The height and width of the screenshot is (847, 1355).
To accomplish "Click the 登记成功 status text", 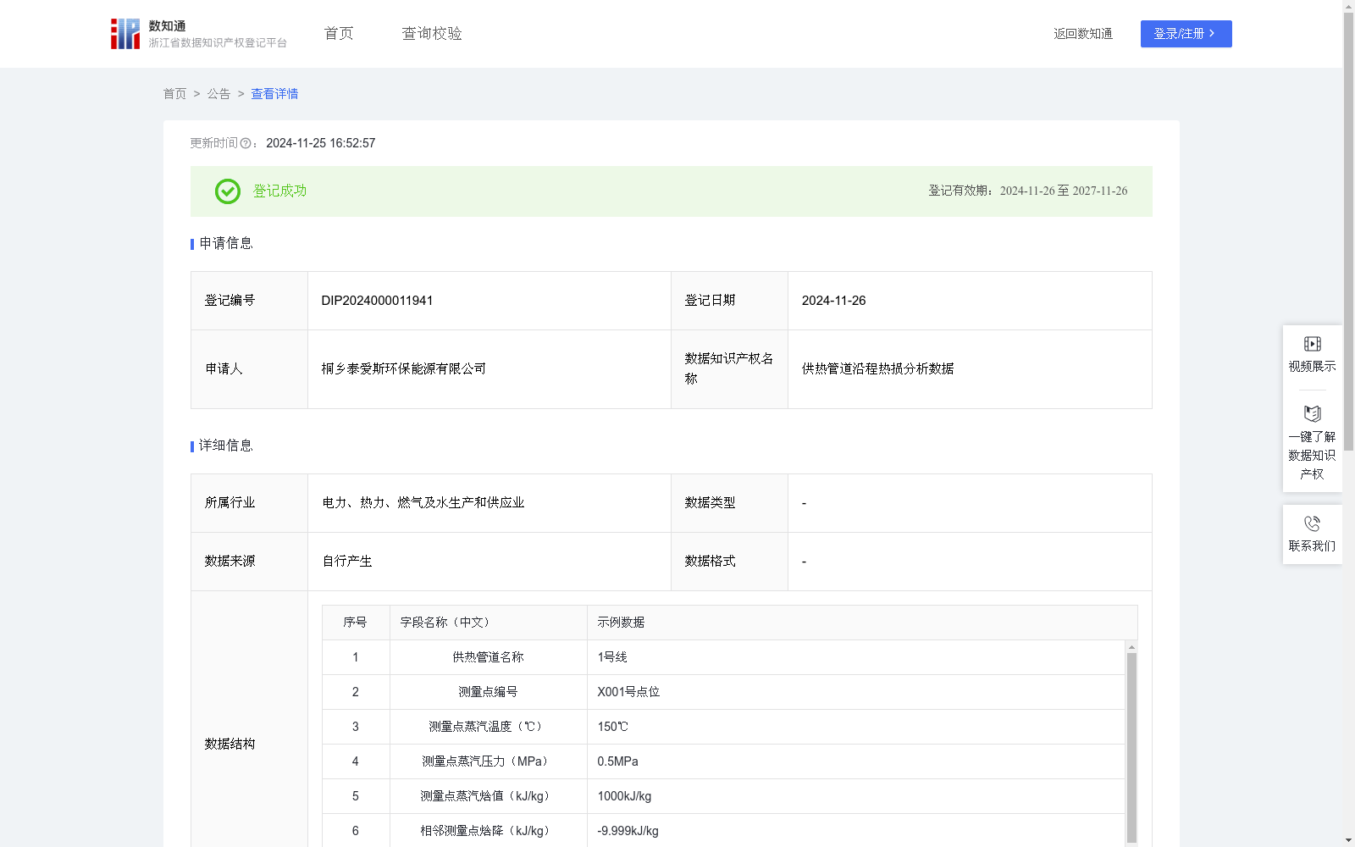I will coord(279,191).
